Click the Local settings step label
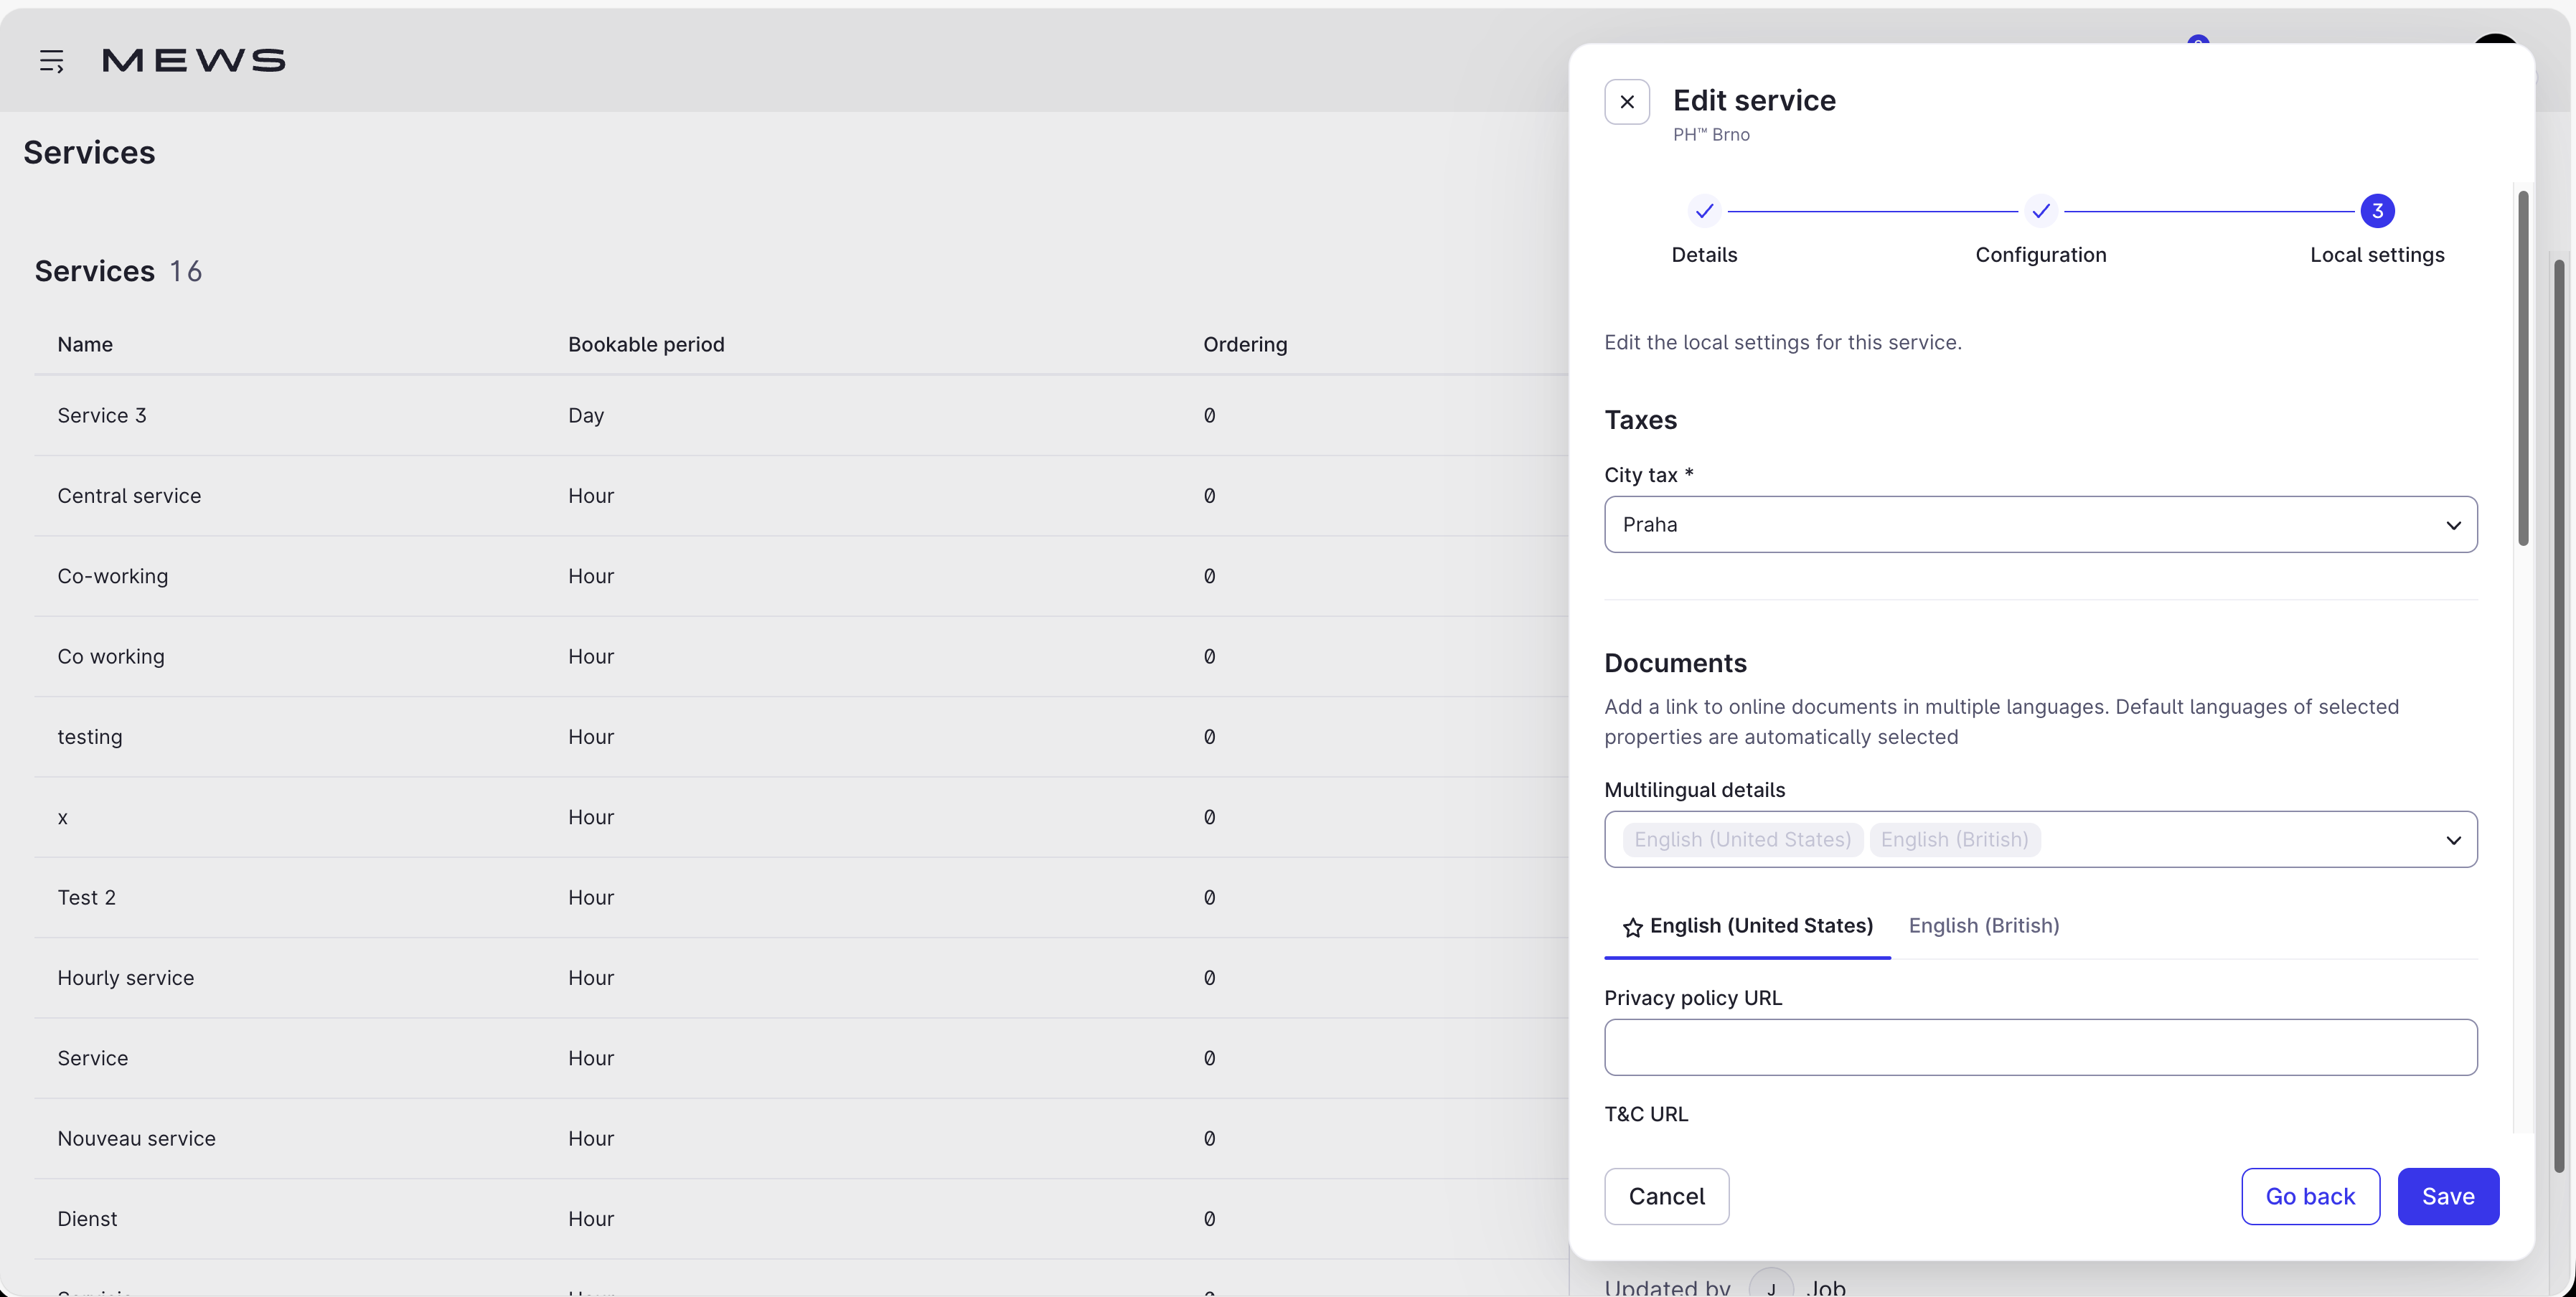This screenshot has width=2576, height=1297. (x=2377, y=255)
